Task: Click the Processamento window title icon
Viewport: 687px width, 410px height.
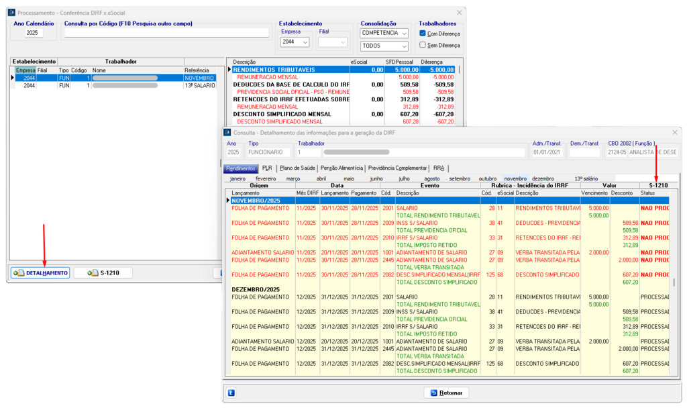Action: [11, 12]
